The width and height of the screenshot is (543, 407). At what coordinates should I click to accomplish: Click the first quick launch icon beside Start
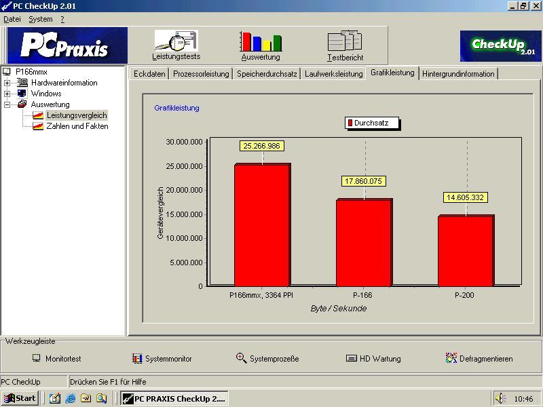pyautogui.click(x=55, y=398)
